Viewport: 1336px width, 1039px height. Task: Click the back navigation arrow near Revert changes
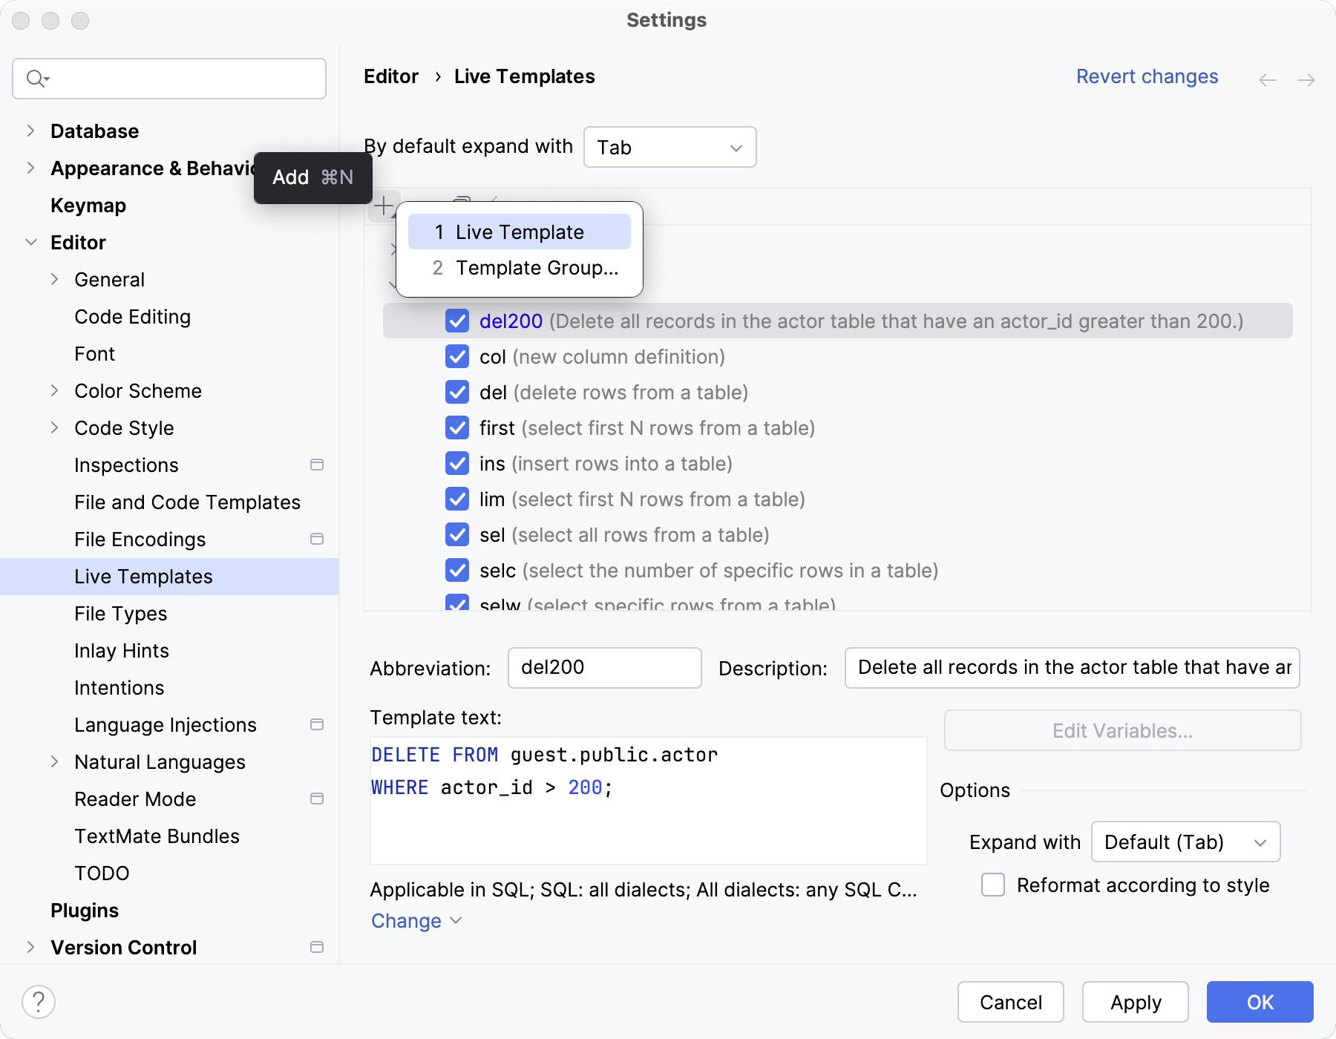[1267, 79]
